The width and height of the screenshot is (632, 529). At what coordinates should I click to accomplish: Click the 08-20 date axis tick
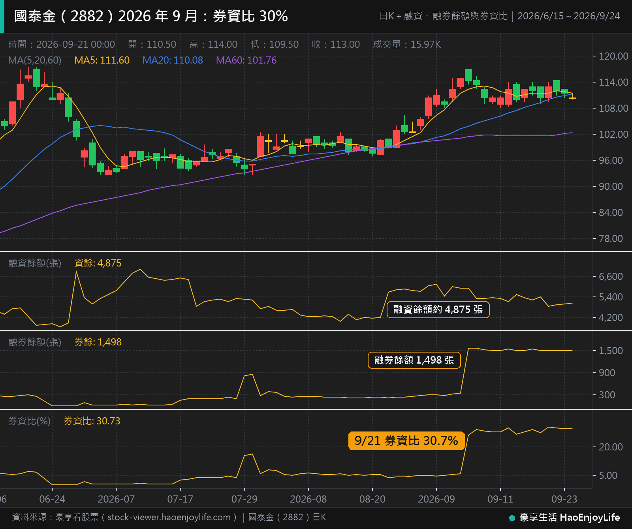(x=372, y=499)
